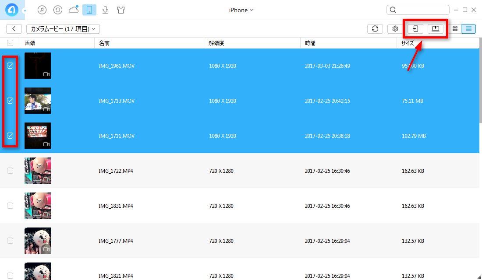Click the vertical scrollbar thumb
482x280 pixels.
480,80
